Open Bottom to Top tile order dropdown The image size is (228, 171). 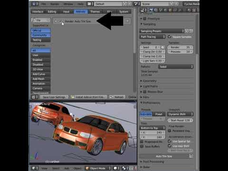[x=152, y=128]
